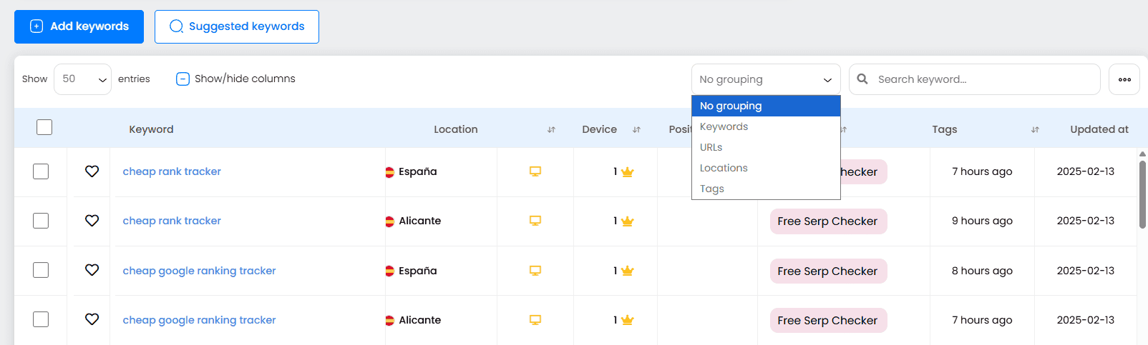Expand Show/hide columns options
1148x345 pixels.
(235, 79)
